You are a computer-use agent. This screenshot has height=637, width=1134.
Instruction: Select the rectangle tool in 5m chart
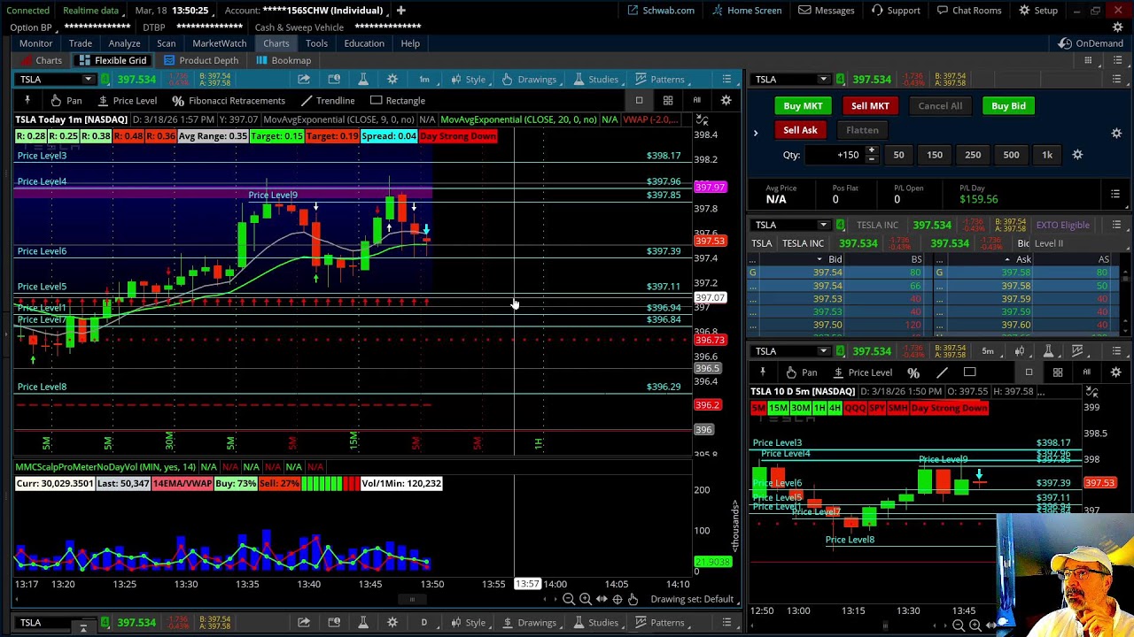(x=969, y=372)
